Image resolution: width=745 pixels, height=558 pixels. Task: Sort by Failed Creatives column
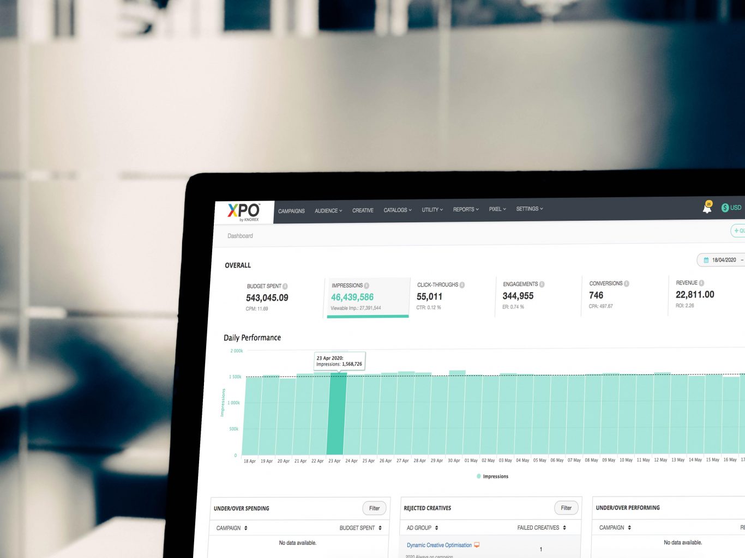tap(564, 527)
